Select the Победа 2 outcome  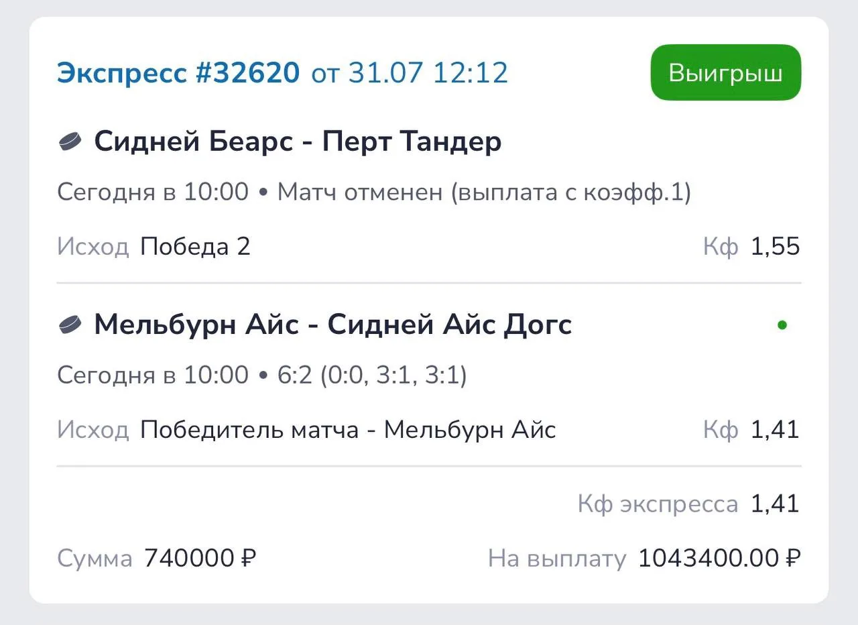195,247
